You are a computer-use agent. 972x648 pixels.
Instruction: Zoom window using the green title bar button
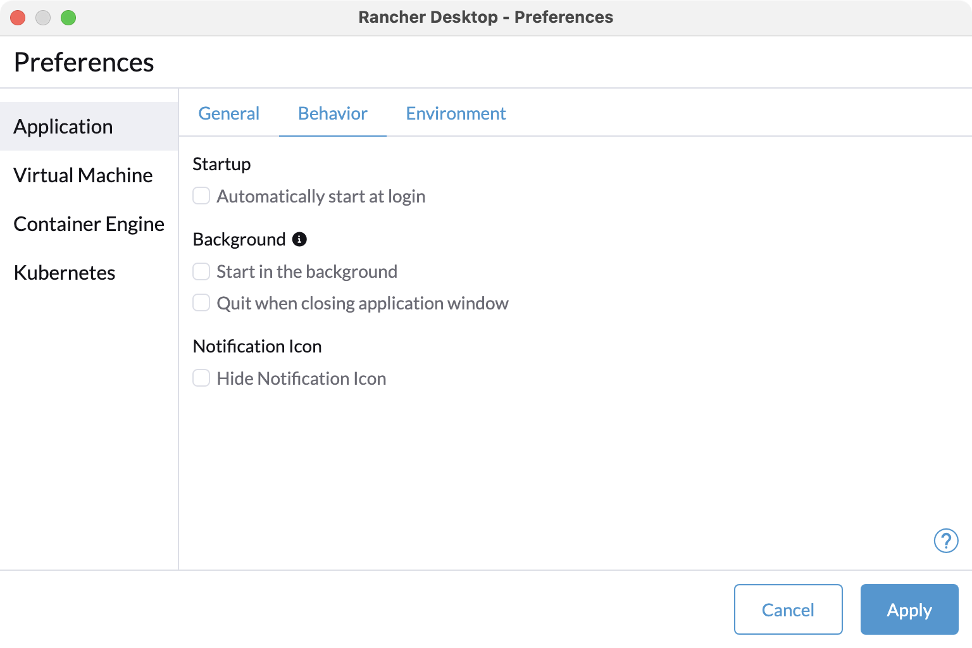click(68, 18)
